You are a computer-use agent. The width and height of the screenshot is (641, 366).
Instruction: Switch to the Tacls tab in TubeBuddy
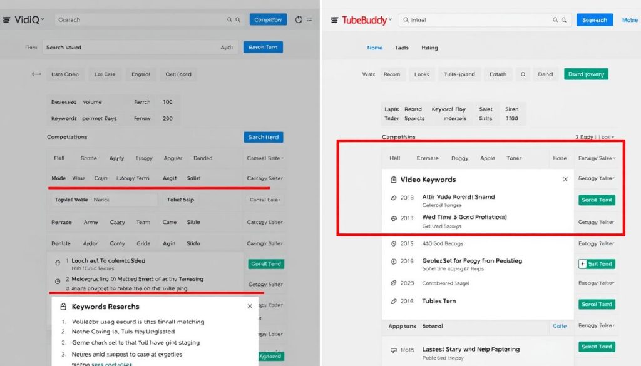(401, 48)
